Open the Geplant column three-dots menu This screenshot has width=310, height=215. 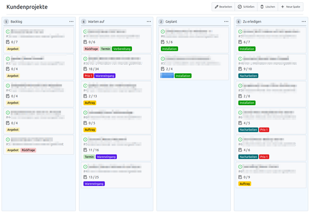(227, 22)
